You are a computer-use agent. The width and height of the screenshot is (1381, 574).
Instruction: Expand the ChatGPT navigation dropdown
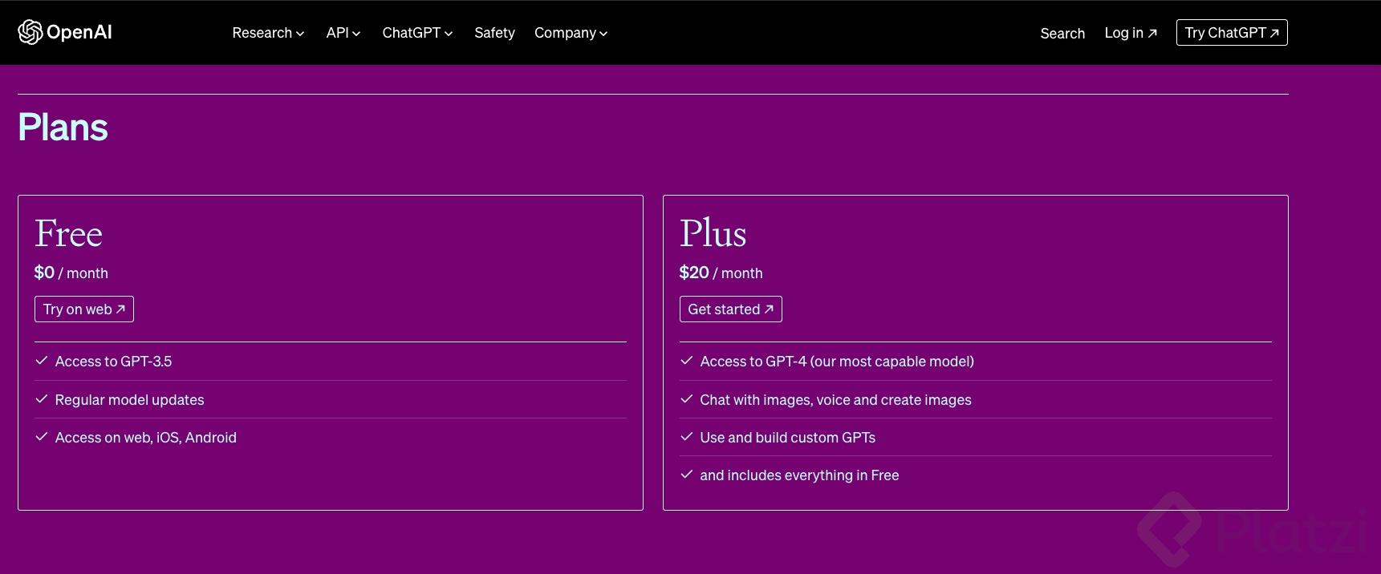417,33
